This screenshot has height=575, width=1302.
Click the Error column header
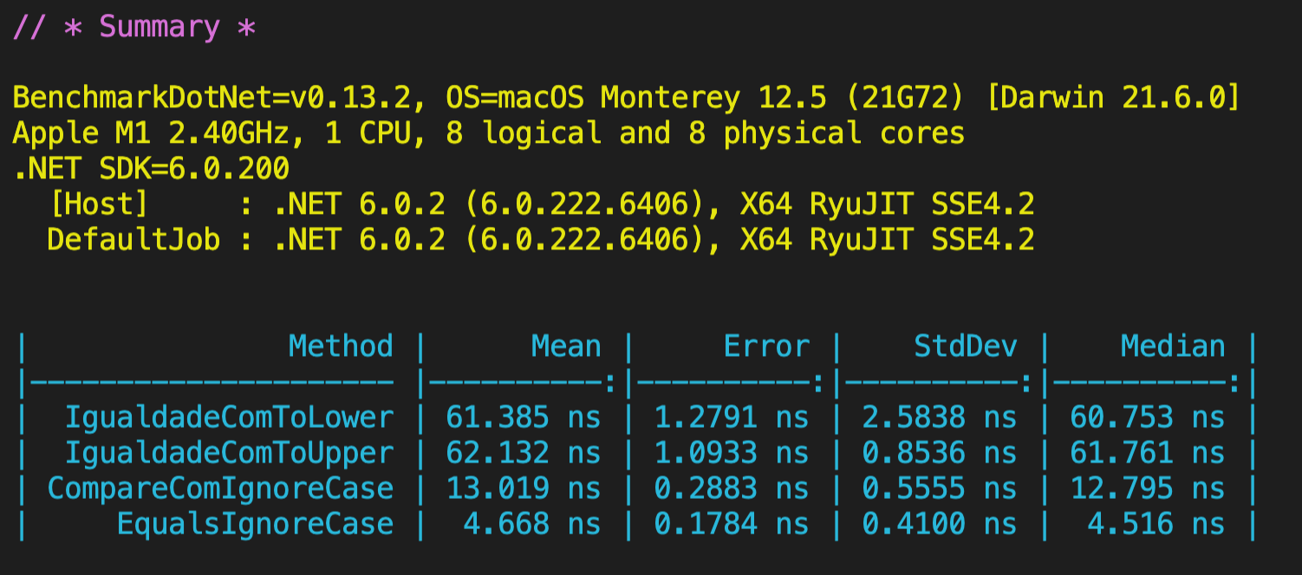pyautogui.click(x=767, y=346)
